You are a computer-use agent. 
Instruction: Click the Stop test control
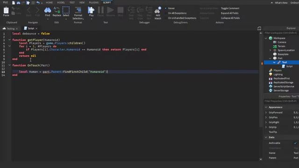point(121,10)
